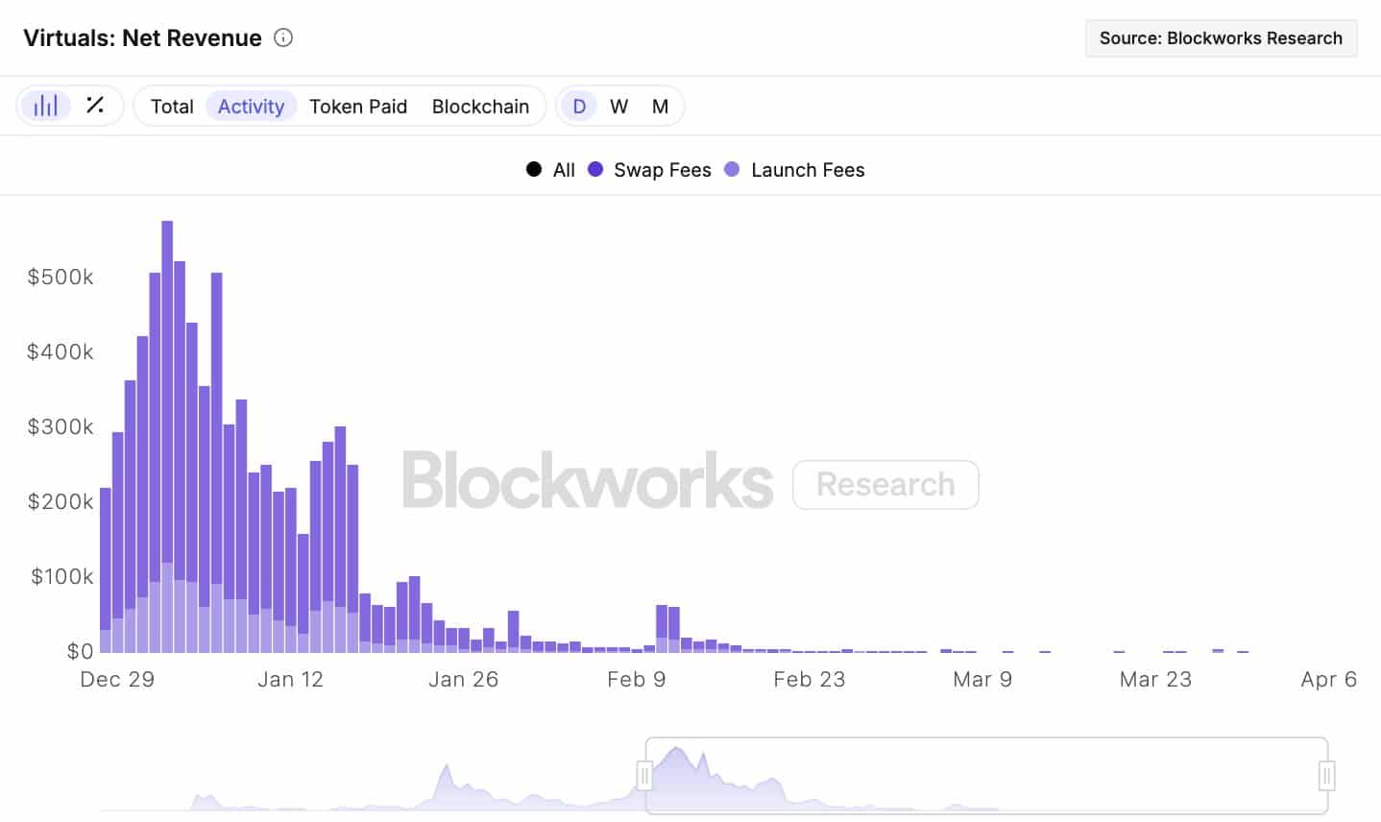1381x822 pixels.
Task: Switch to Blockchain breakdown
Action: [x=480, y=107]
